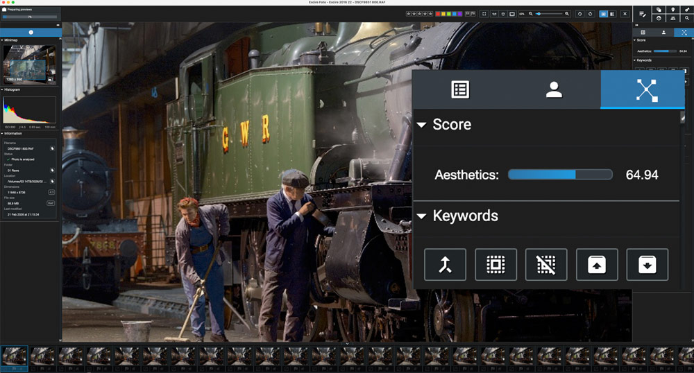Copy the filename DSCF9851 800.RAF
Image resolution: width=694 pixels, height=373 pixels.
coord(52,148)
